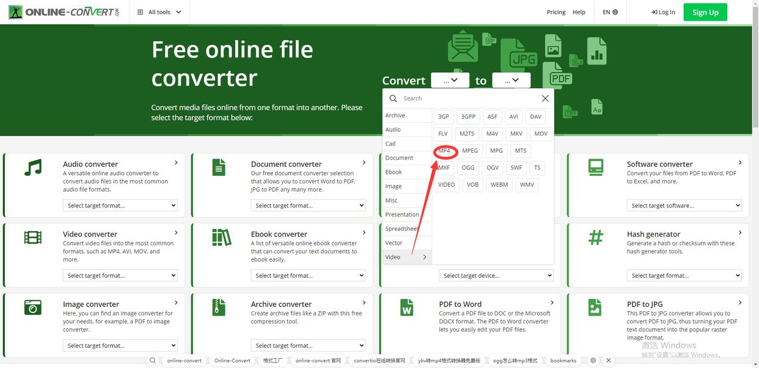Choose the 3GPP format
The height and width of the screenshot is (368, 759).
point(468,117)
